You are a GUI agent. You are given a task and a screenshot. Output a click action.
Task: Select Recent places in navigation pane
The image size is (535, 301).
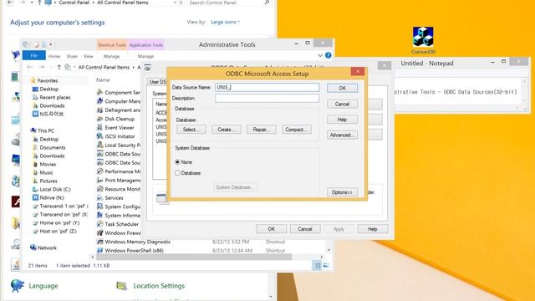click(x=55, y=97)
